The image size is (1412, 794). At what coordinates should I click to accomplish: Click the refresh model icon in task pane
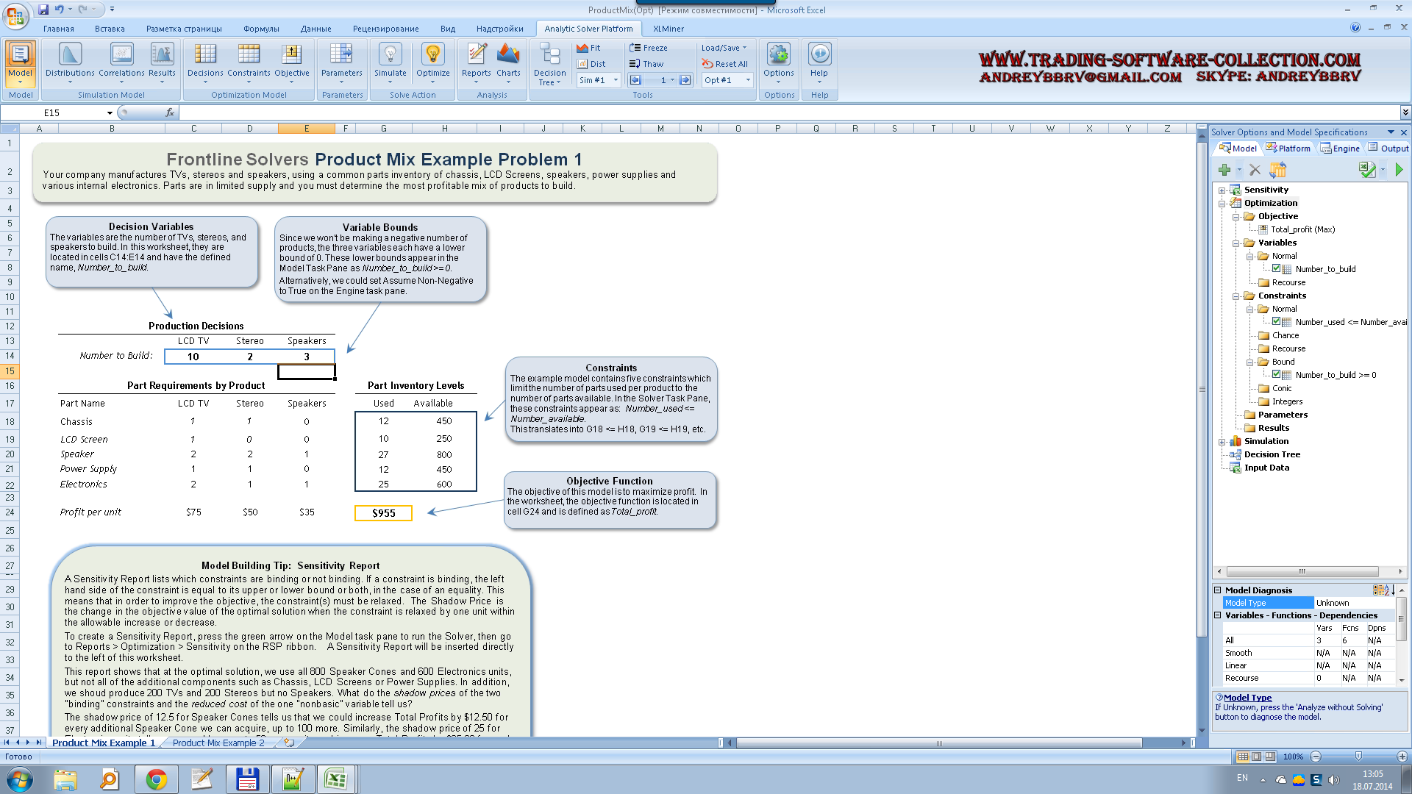(1278, 170)
